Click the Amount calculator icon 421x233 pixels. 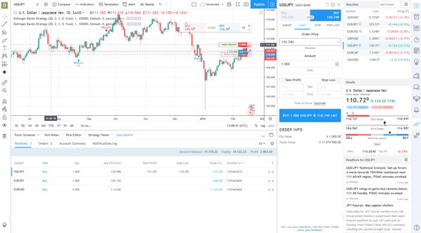(337, 64)
